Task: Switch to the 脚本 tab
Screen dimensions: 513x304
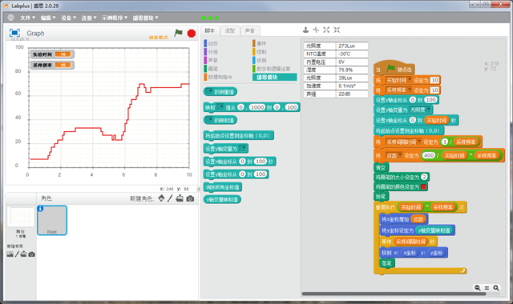Action: click(210, 30)
